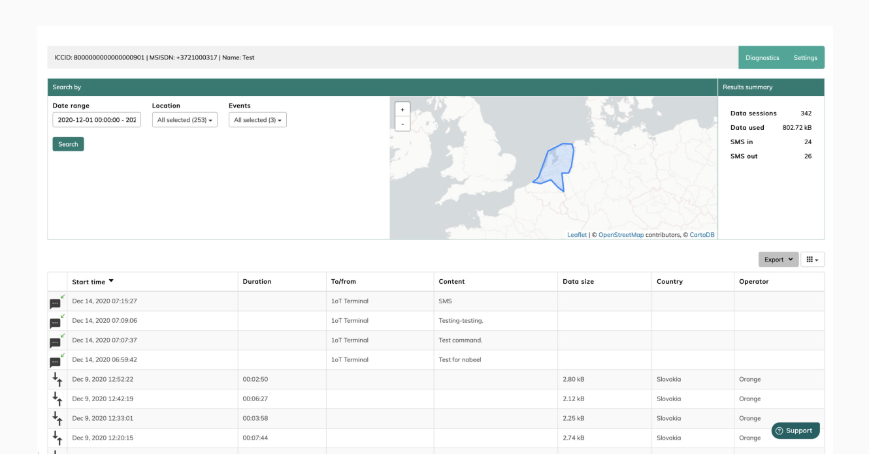The width and height of the screenshot is (869, 454).
Task: Click SMS icon for Dec 14 07:15:27 row
Action: pos(57,302)
